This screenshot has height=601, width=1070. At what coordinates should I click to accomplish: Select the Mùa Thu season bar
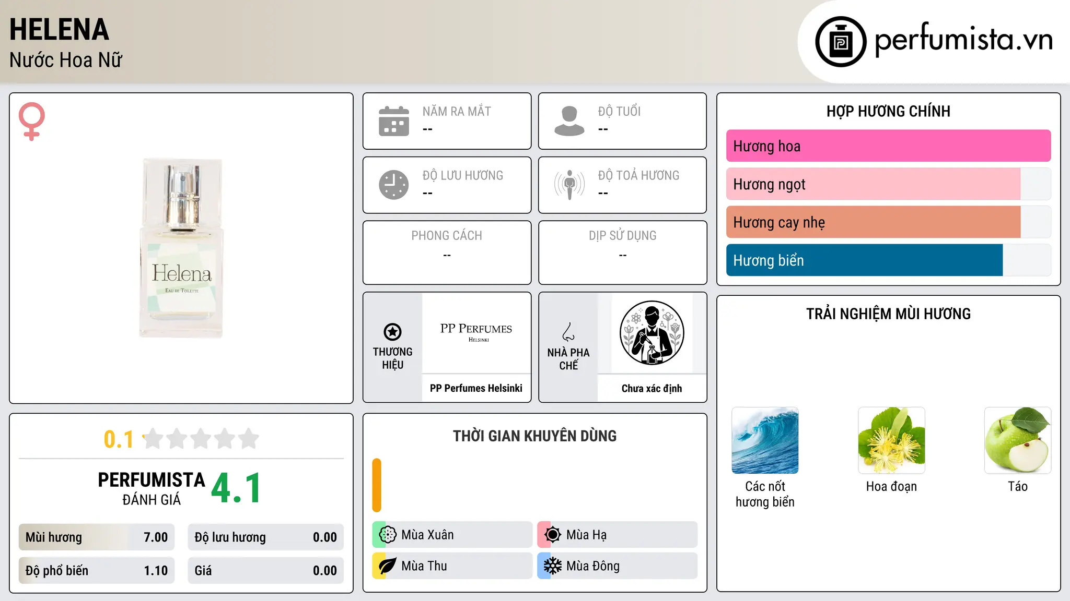coord(452,566)
